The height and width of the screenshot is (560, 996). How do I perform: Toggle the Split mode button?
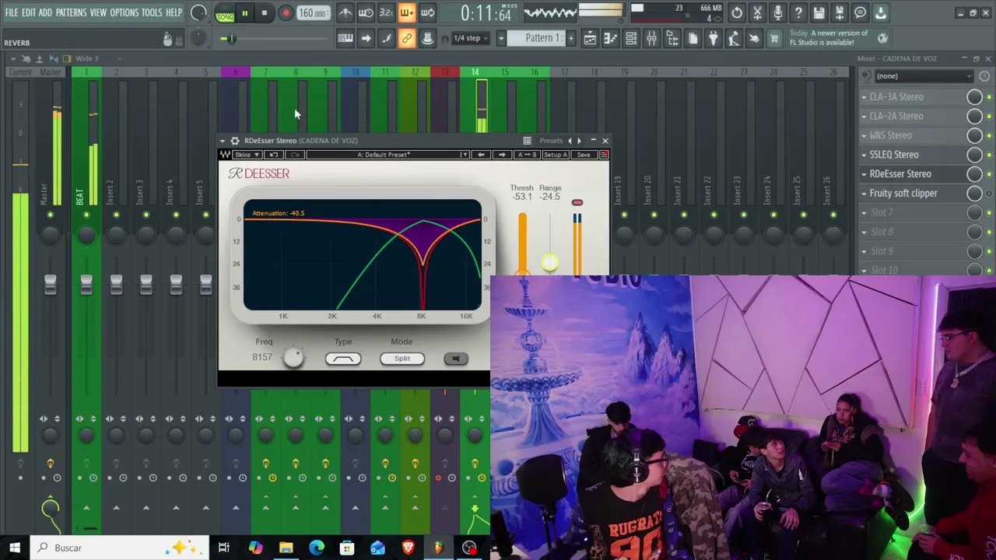[x=402, y=359]
